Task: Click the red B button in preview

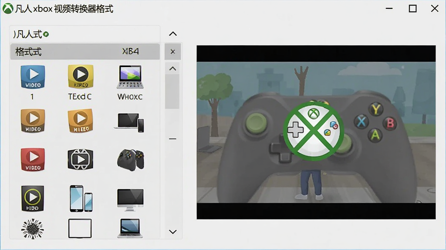Action: pos(390,123)
